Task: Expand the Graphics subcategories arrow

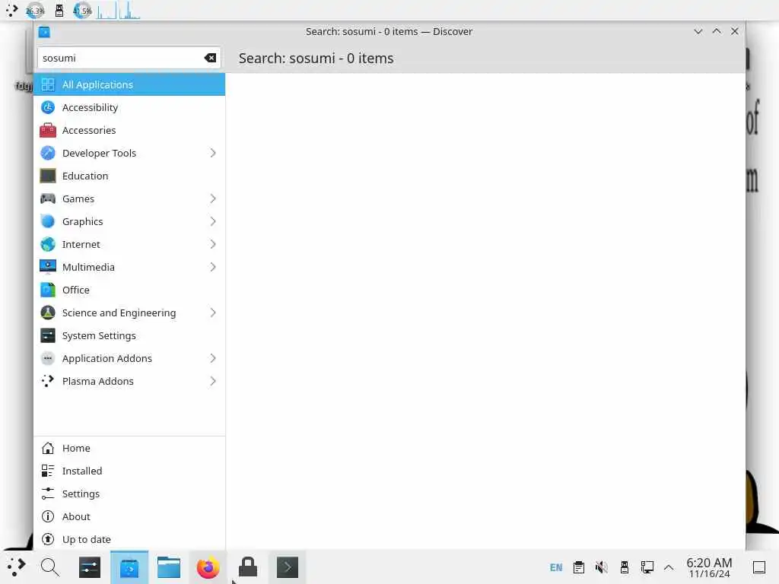Action: click(x=213, y=221)
